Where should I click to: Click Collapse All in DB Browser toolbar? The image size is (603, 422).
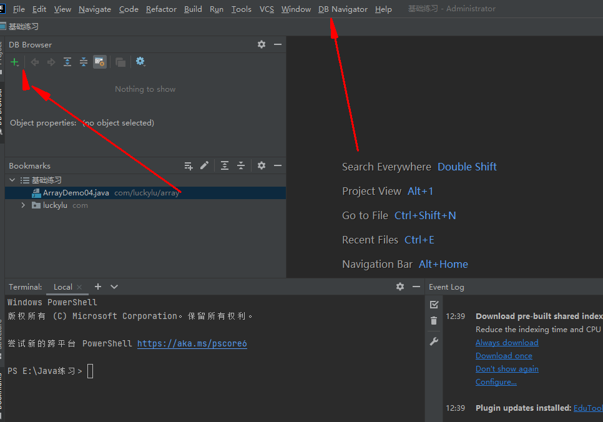[84, 62]
